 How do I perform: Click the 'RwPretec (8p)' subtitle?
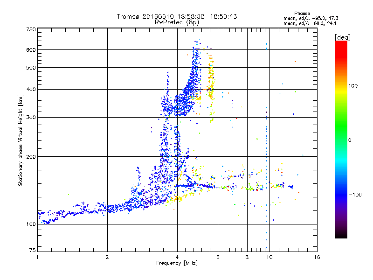177,22
